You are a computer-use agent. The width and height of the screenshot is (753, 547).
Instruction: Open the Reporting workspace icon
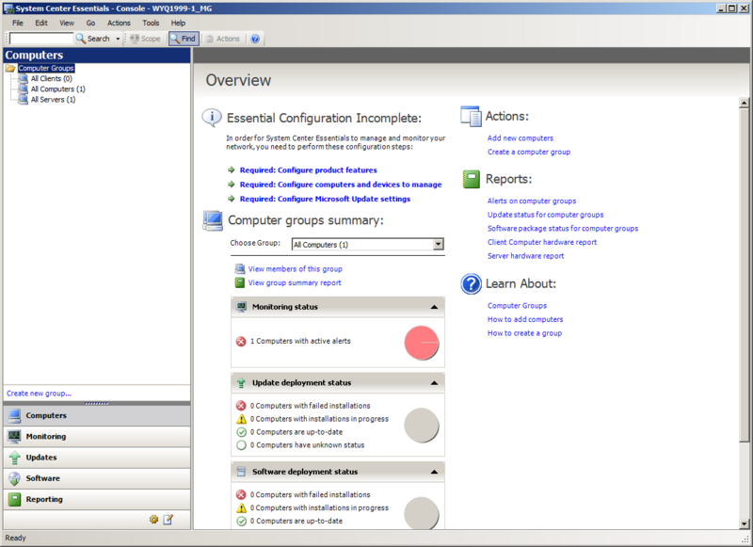tap(16, 499)
